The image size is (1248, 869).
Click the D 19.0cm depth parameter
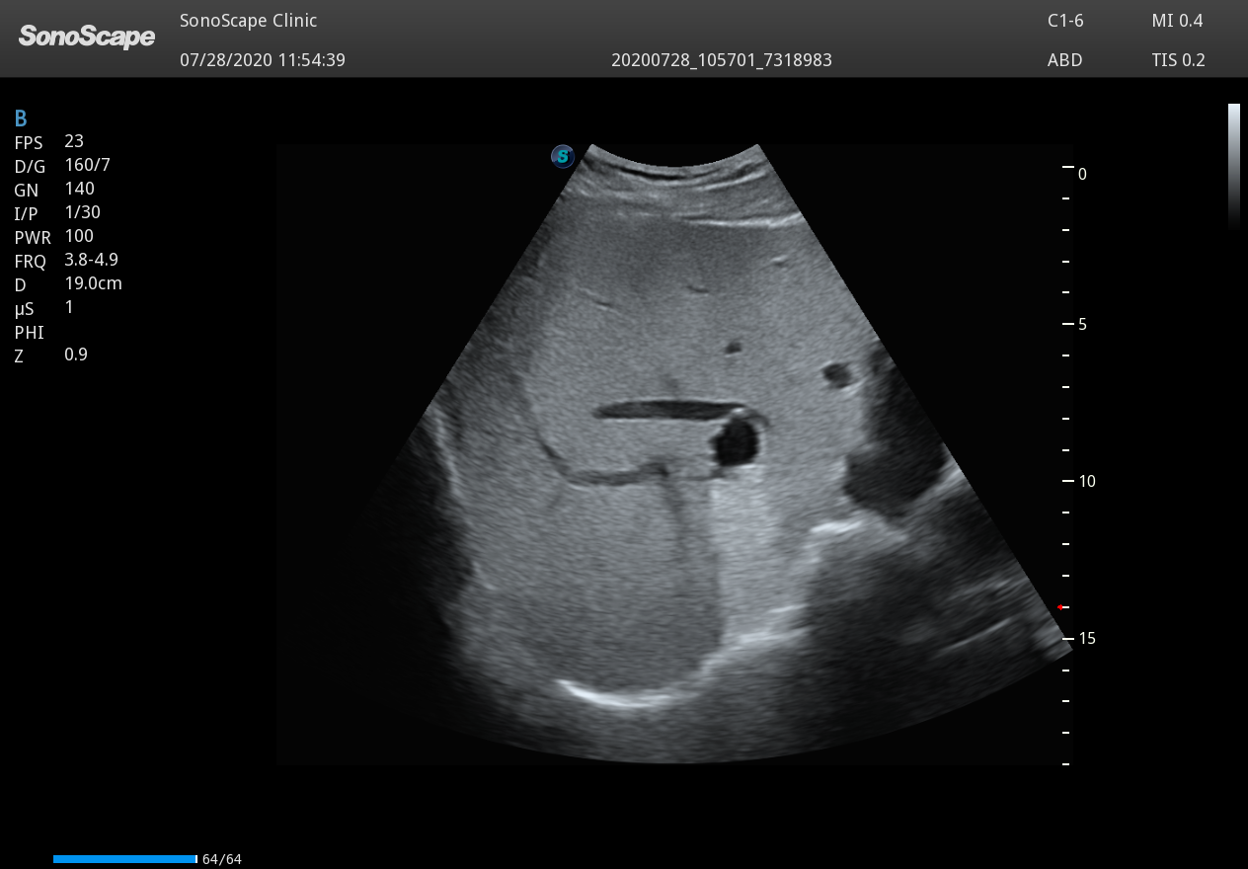tap(67, 284)
